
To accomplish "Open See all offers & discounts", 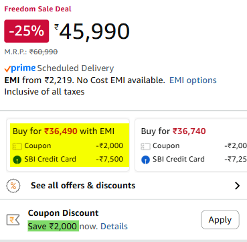I will click(83, 186).
